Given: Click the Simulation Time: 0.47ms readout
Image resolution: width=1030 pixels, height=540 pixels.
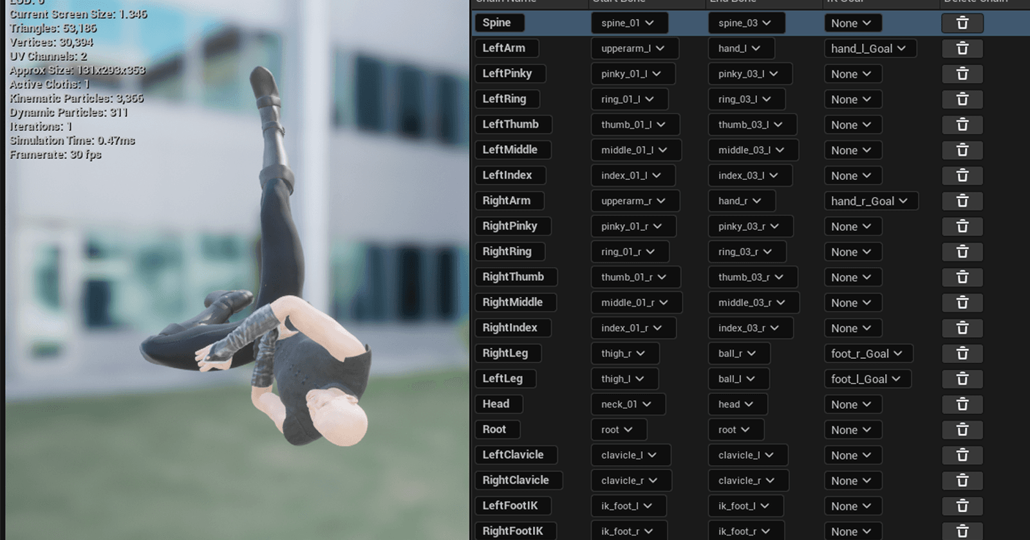Looking at the screenshot, I should pyautogui.click(x=72, y=141).
